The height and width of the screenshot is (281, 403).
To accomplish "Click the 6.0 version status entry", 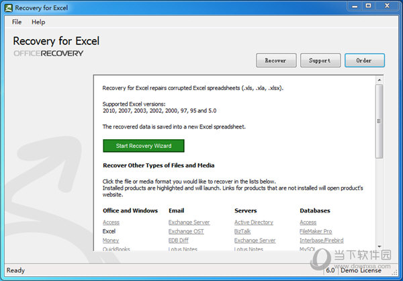I will [x=330, y=270].
